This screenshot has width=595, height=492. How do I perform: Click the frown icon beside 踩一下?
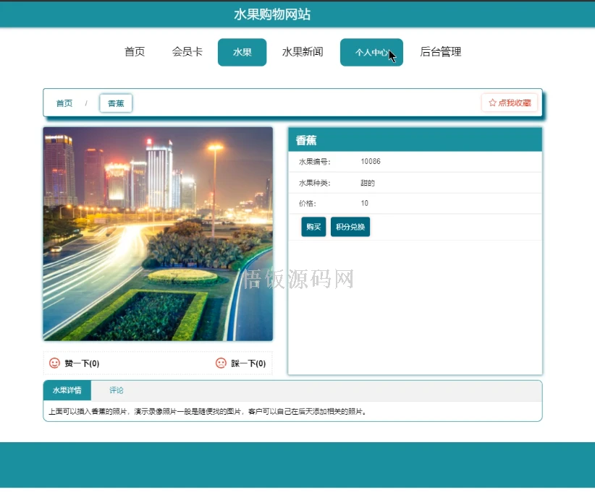[x=219, y=363]
